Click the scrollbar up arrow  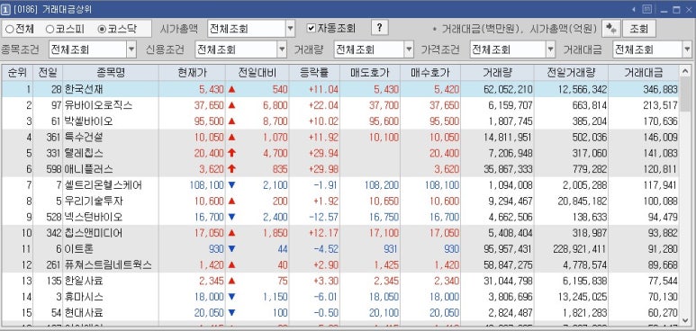click(x=685, y=71)
